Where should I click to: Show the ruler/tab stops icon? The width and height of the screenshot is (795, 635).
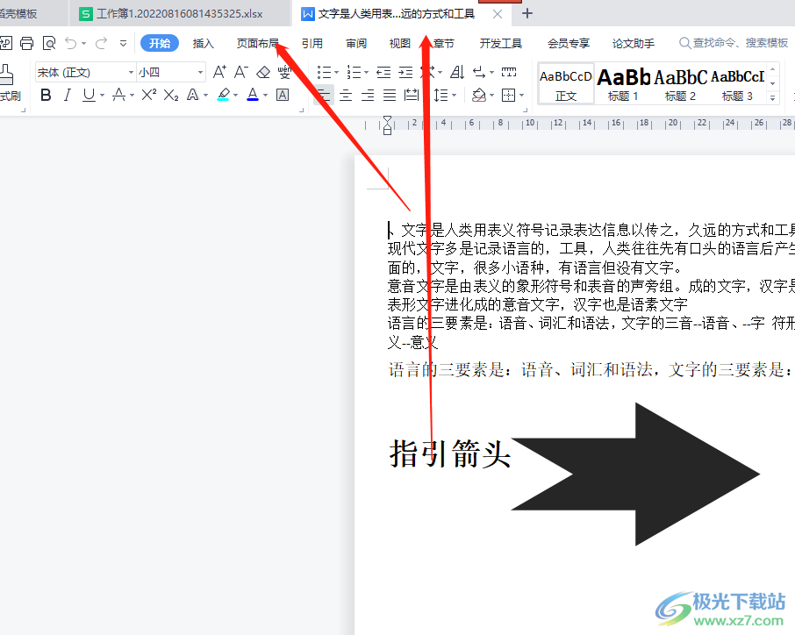tap(509, 73)
